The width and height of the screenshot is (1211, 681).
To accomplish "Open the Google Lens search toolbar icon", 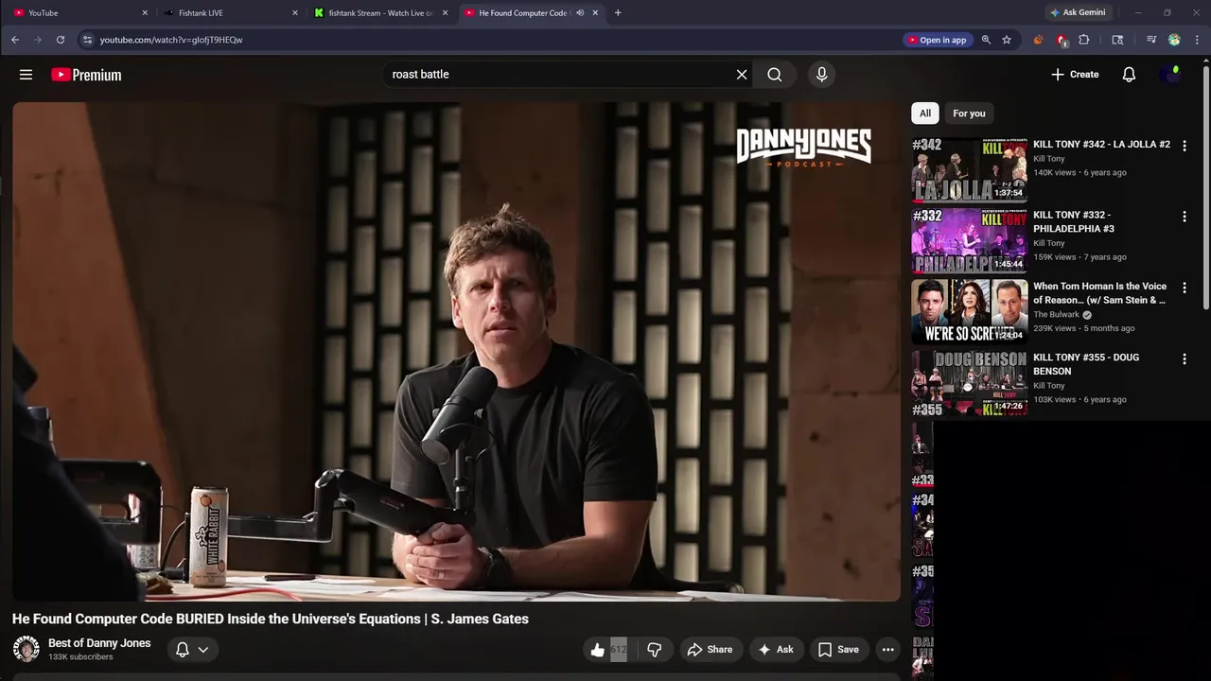I will tap(1117, 40).
